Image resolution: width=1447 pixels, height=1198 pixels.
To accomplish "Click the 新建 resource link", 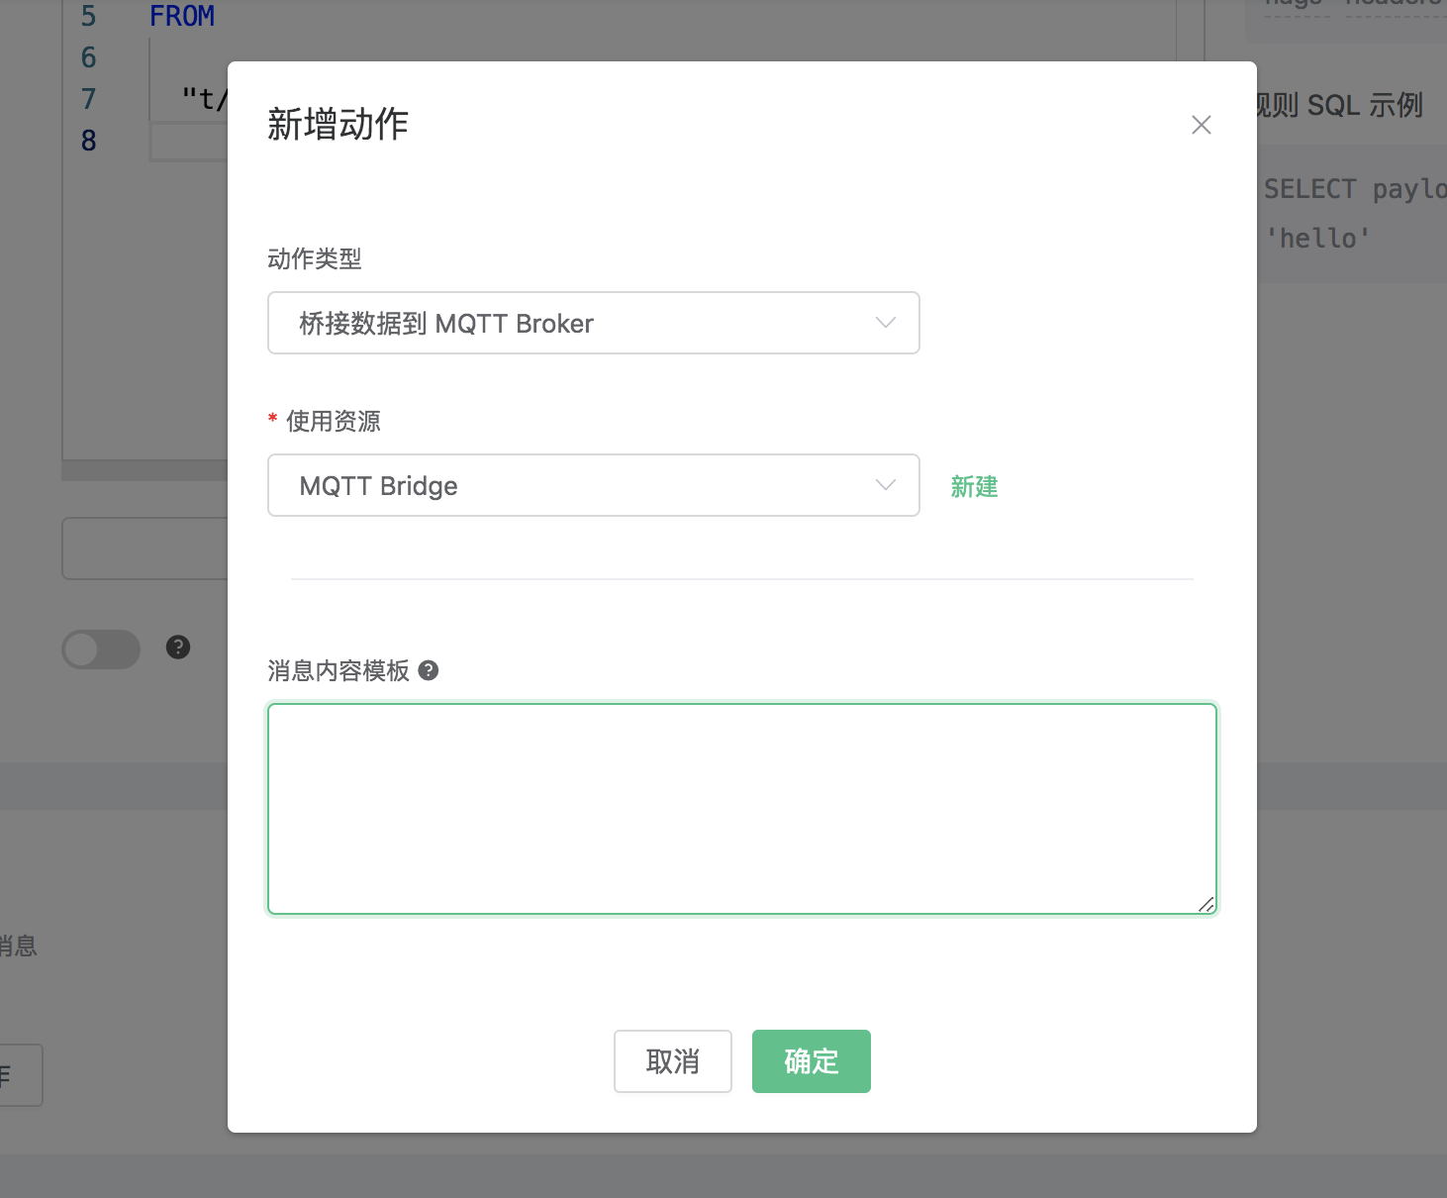I will pos(974,486).
